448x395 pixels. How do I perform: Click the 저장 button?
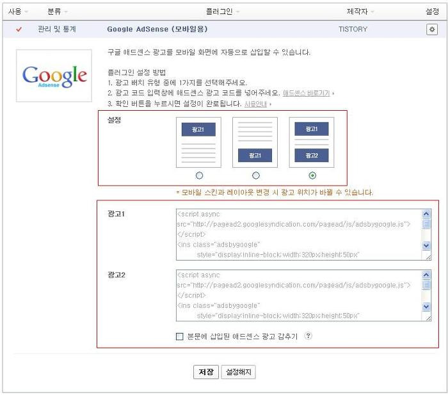pos(205,372)
